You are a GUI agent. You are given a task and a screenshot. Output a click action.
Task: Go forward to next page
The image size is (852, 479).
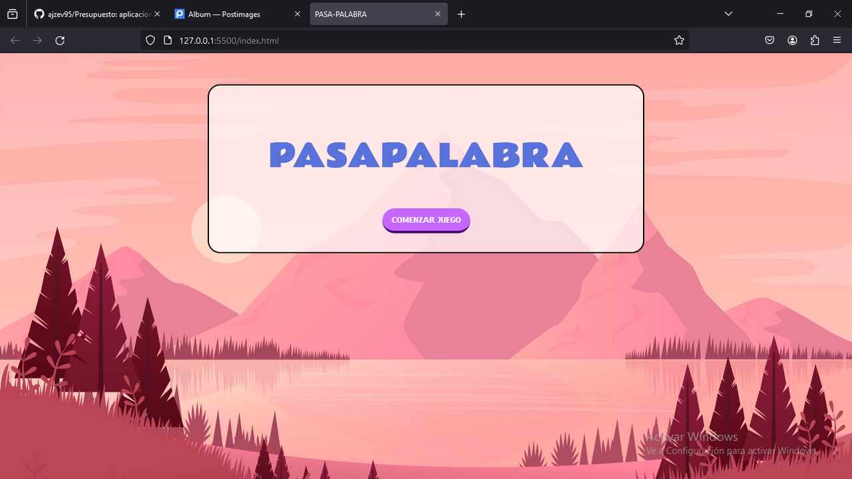click(x=37, y=41)
